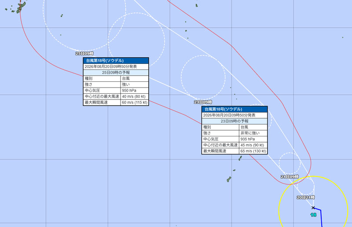
Task: Click the 中心気圧 label in the 23日 popup
Action: tap(211, 139)
